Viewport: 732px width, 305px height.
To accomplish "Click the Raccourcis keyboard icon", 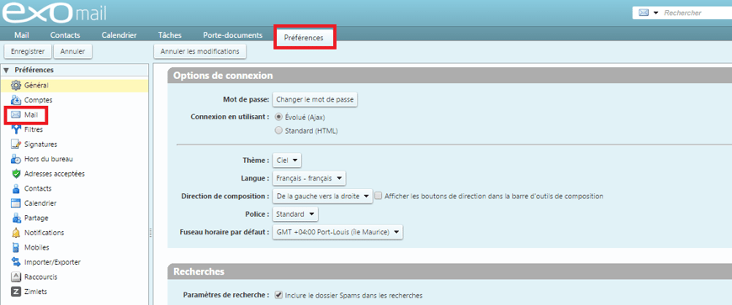I will click(16, 276).
